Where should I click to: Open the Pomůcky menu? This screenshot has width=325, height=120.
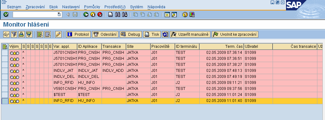pyautogui.click(x=92, y=7)
